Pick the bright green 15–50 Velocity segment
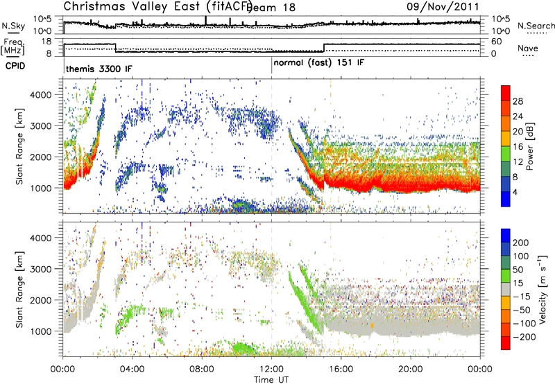 [x=506, y=277]
